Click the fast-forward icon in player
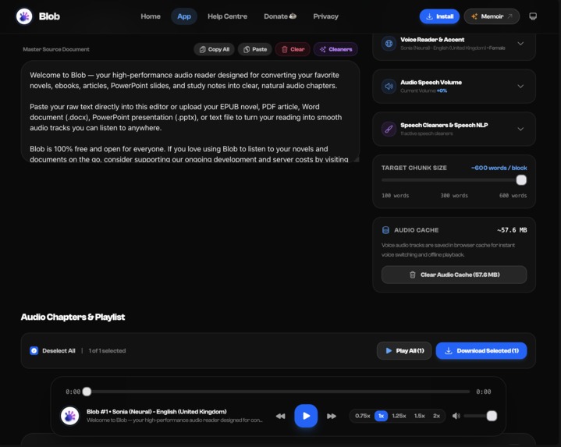This screenshot has height=447, width=561. pos(332,417)
